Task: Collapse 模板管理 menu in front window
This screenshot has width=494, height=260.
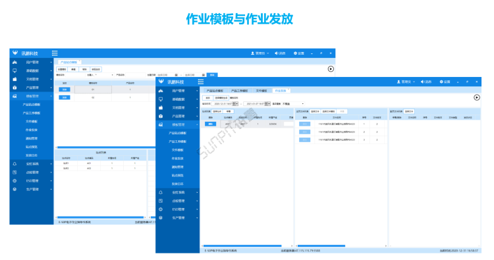Action: tap(197, 125)
